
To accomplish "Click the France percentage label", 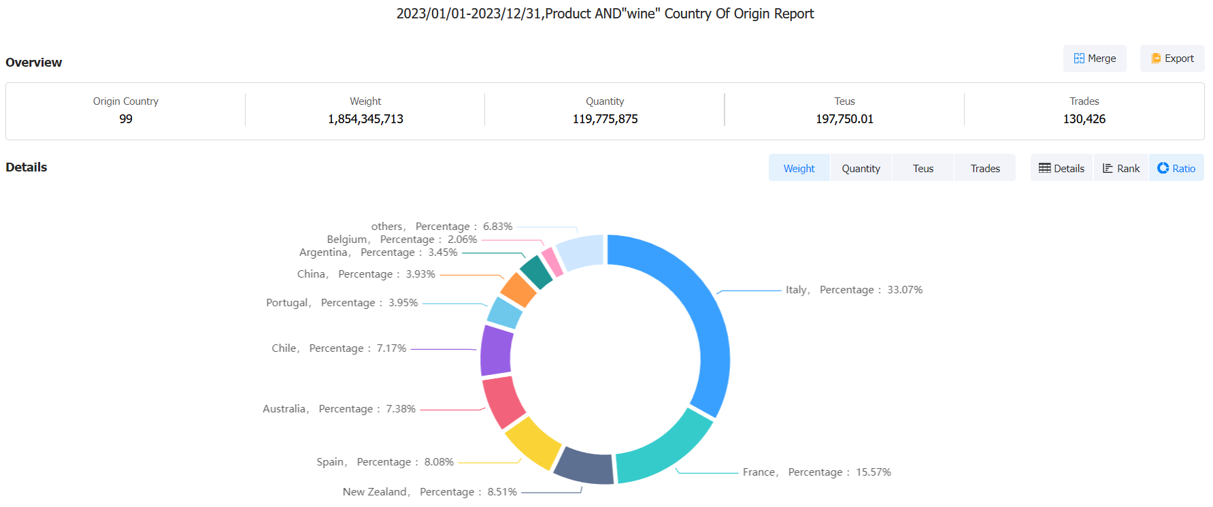I will pyautogui.click(x=816, y=472).
